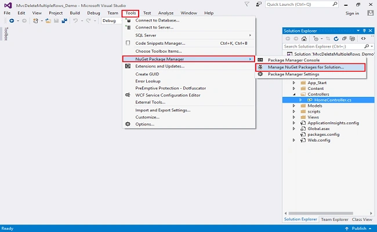
Task: Click the Undo toolbar icon
Action: coord(75,21)
